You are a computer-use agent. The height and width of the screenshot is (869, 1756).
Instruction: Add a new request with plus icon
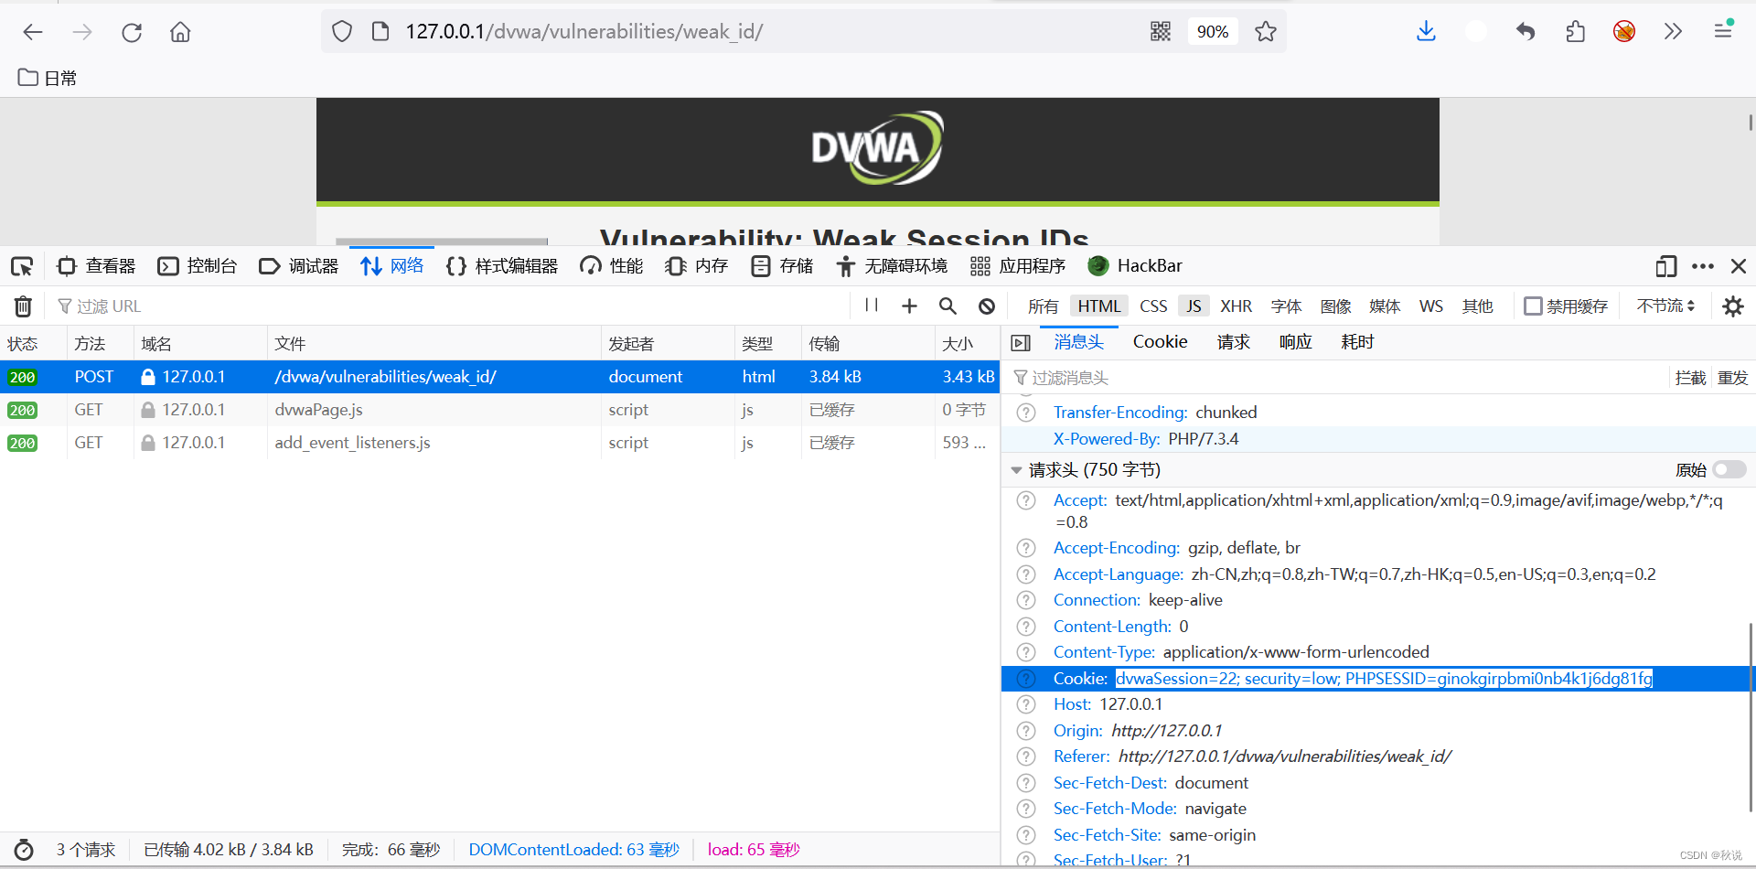(909, 306)
